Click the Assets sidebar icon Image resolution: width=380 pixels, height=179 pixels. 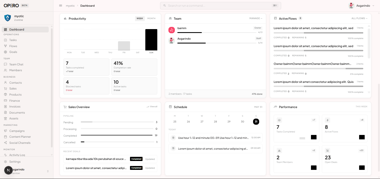6,119
